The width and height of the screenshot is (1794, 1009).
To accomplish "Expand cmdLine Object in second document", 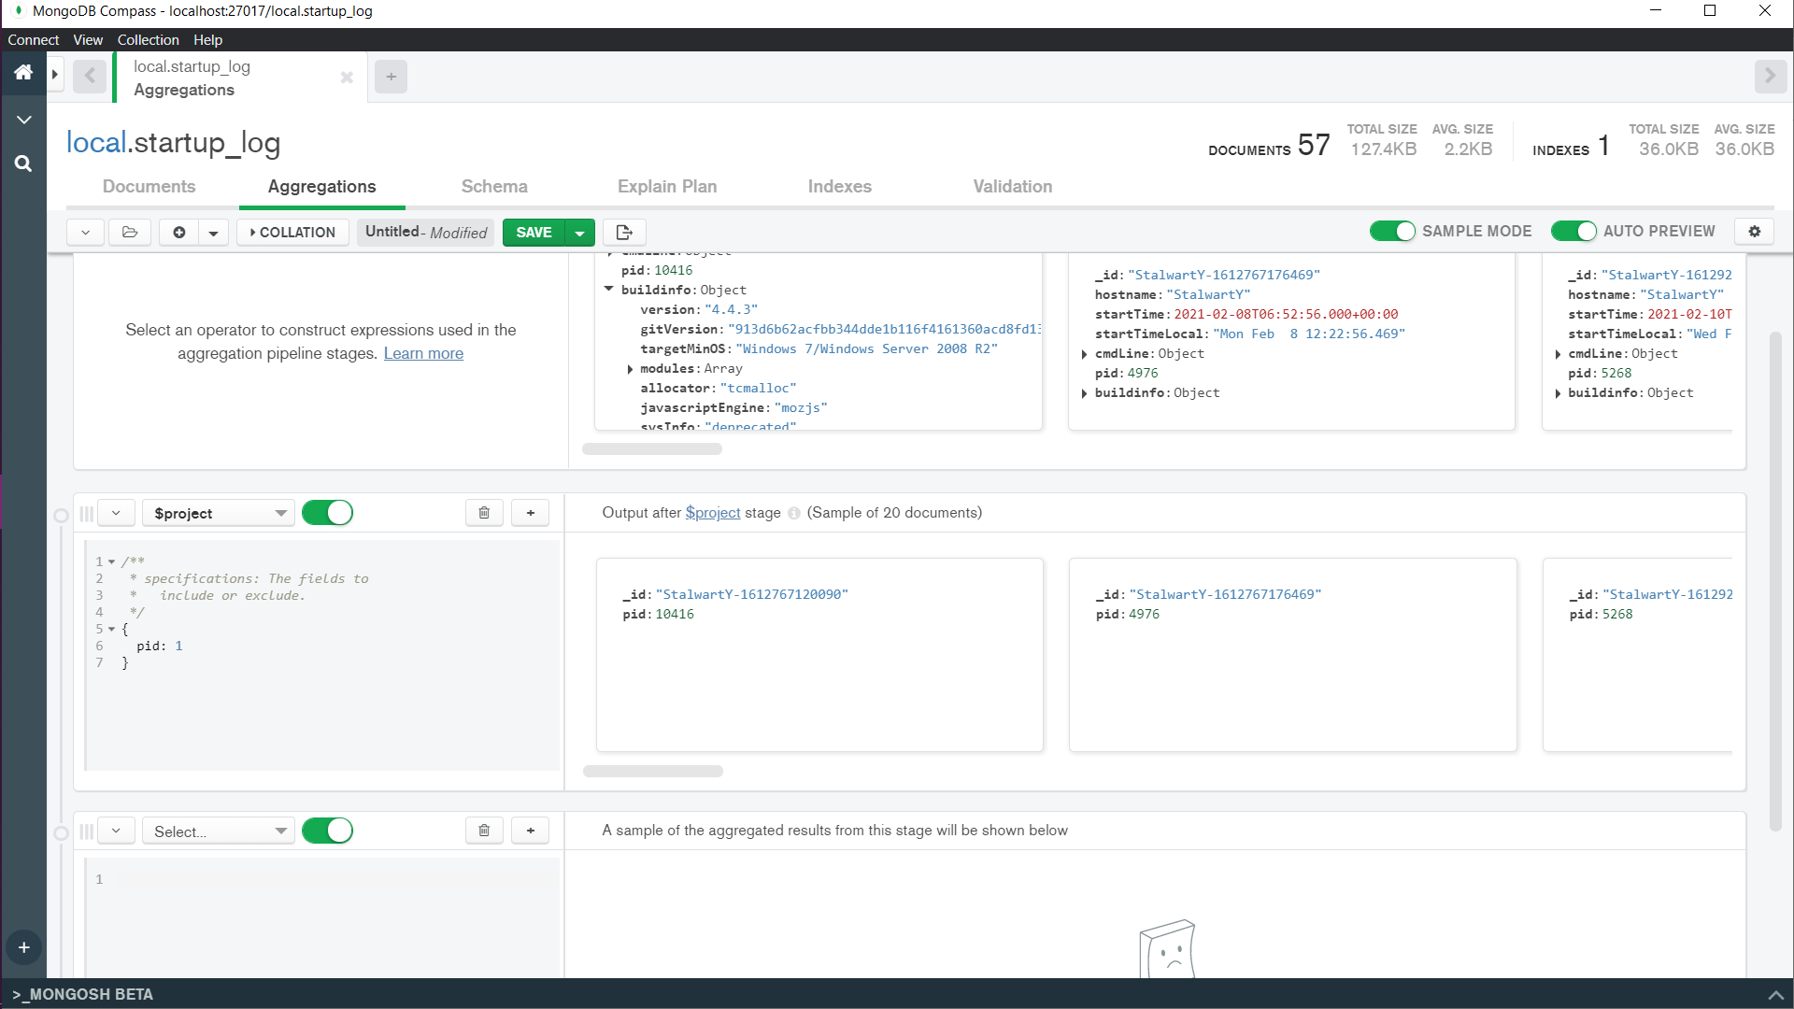I will pyautogui.click(x=1084, y=354).
